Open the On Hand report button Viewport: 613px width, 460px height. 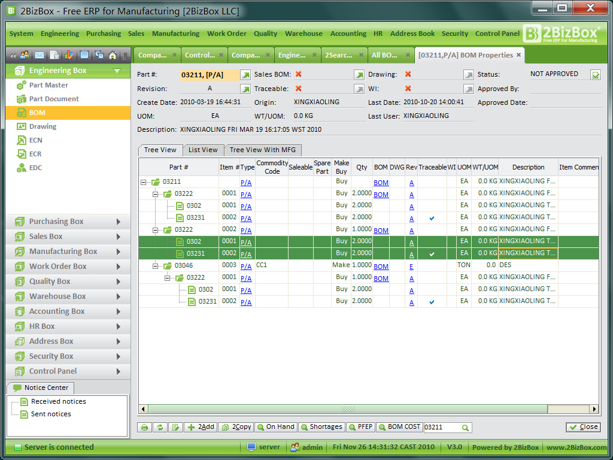(x=276, y=427)
